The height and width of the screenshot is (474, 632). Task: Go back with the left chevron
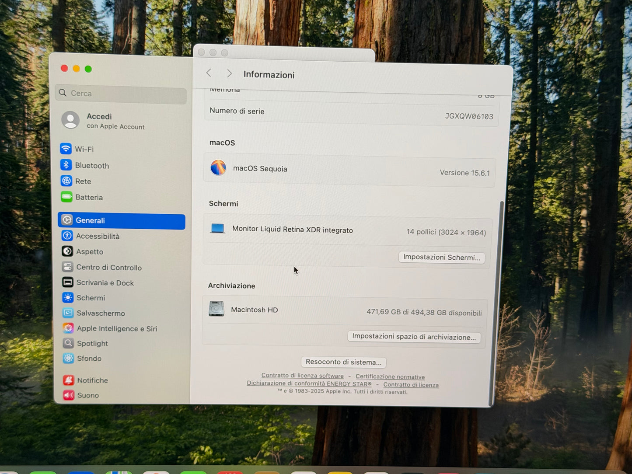[209, 73]
